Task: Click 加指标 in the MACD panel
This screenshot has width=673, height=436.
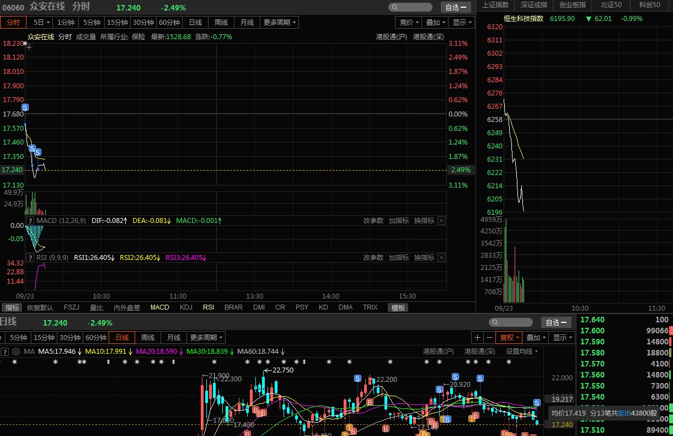Action: pyautogui.click(x=399, y=221)
